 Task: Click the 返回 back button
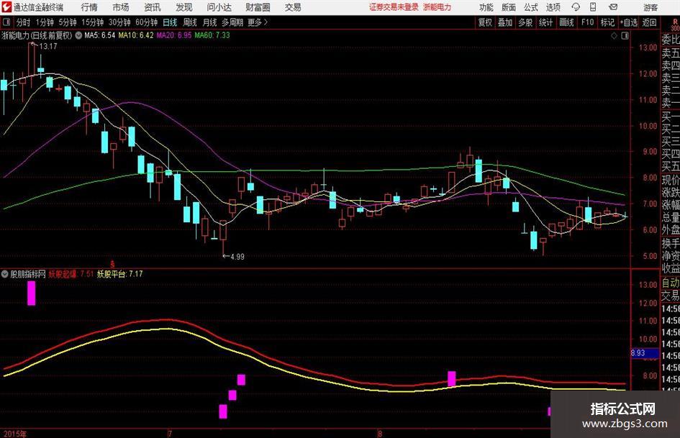(649, 22)
